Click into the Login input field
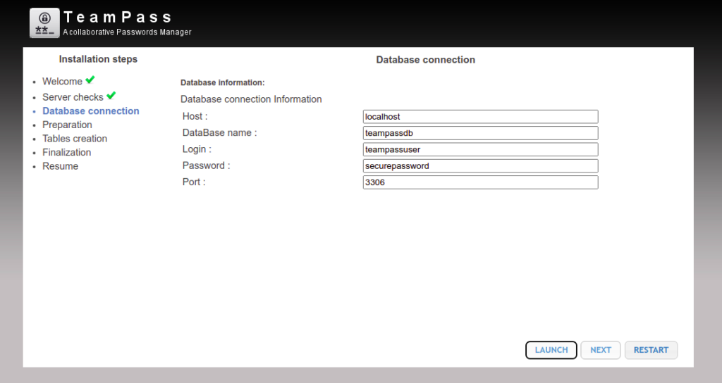This screenshot has width=722, height=383. [x=480, y=149]
